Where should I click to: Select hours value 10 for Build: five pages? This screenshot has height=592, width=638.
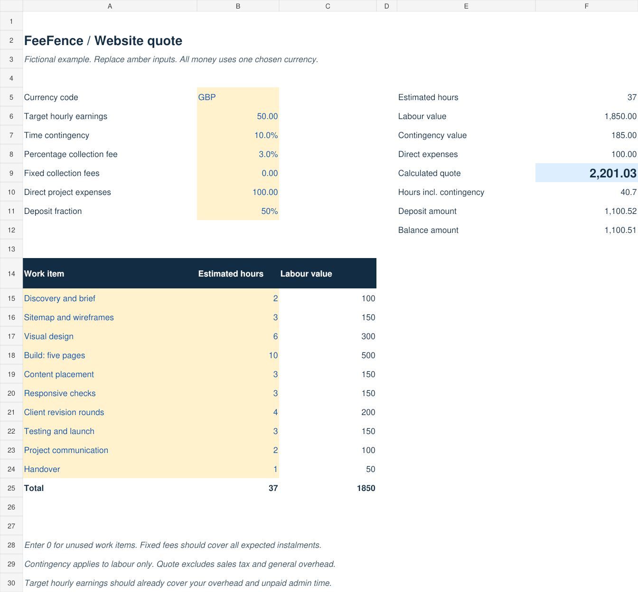coord(238,355)
